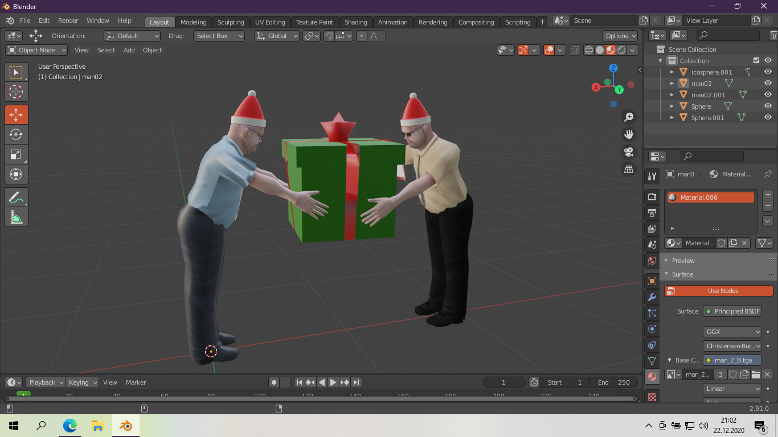The image size is (778, 437).
Task: Uncheck the Collection exclude checkbox
Action: pyautogui.click(x=756, y=60)
